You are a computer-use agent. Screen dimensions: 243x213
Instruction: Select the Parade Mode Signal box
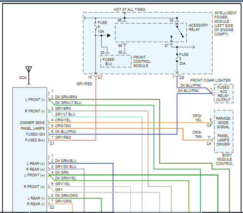tap(223, 122)
